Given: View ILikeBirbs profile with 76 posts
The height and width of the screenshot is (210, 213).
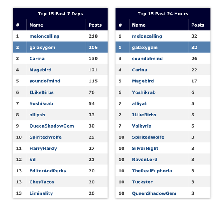Looking at the screenshot, I should (41, 92).
